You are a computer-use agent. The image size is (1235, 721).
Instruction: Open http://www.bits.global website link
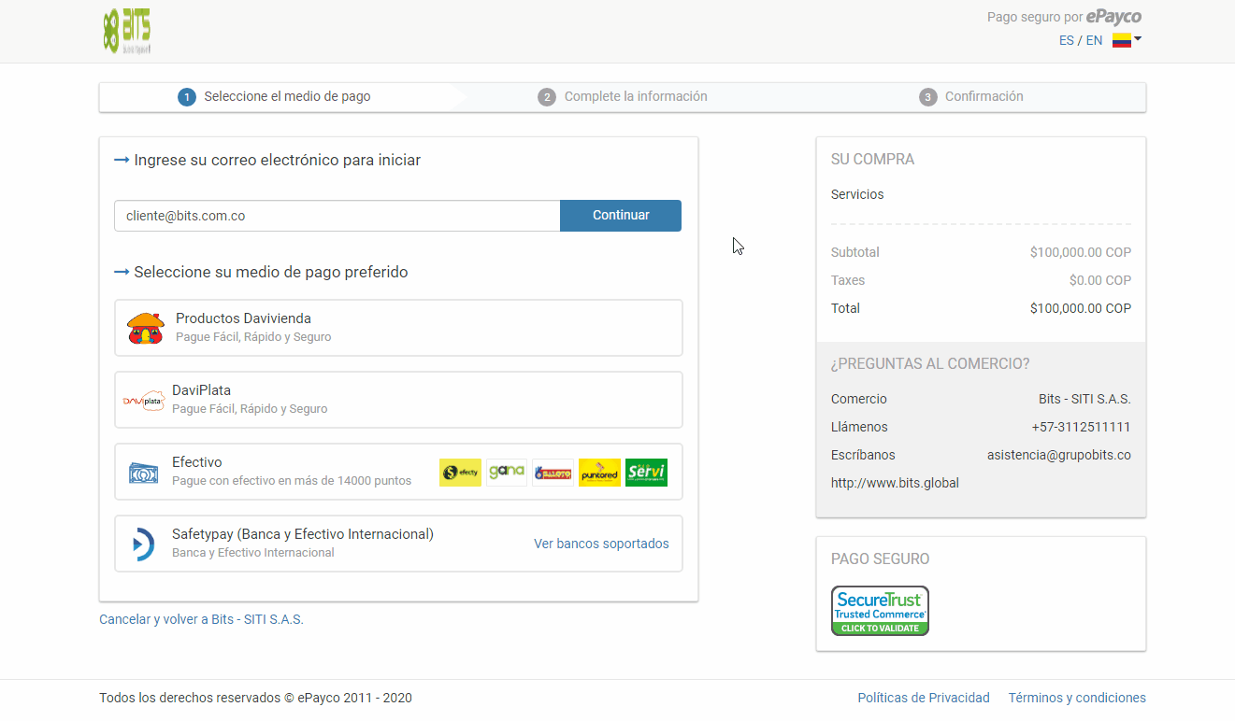click(x=895, y=483)
